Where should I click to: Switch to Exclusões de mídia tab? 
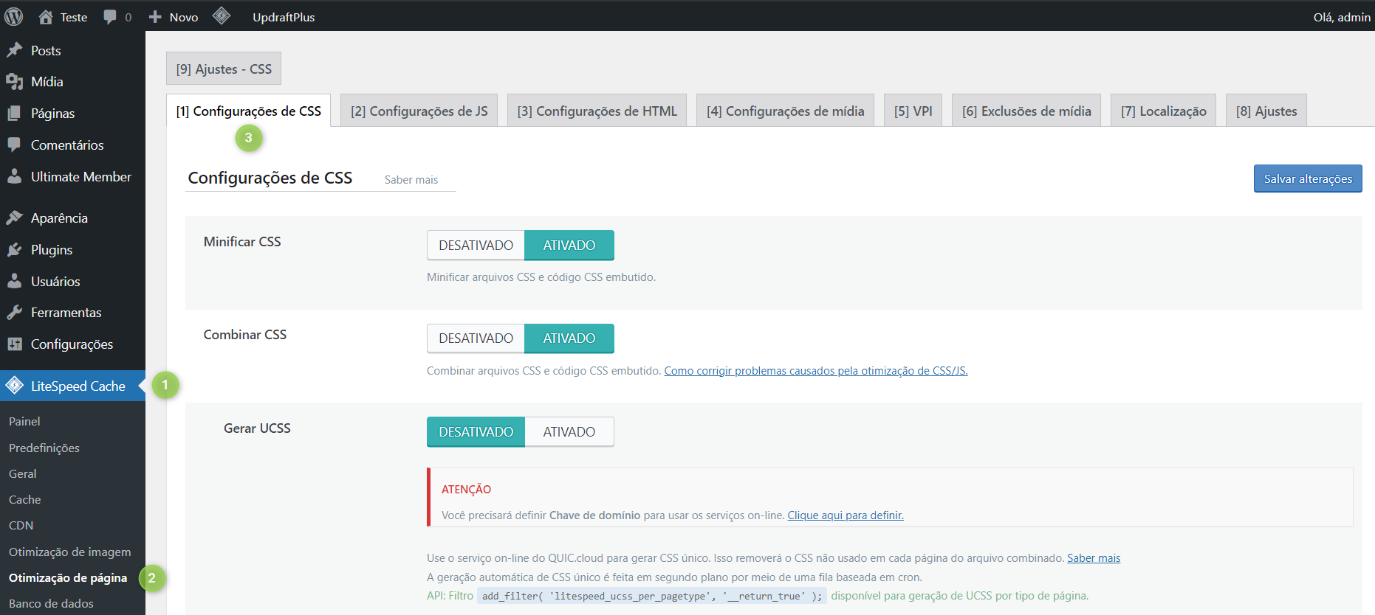[x=1026, y=111]
